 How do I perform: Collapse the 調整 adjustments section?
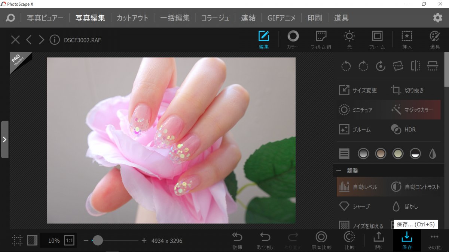[339, 171]
